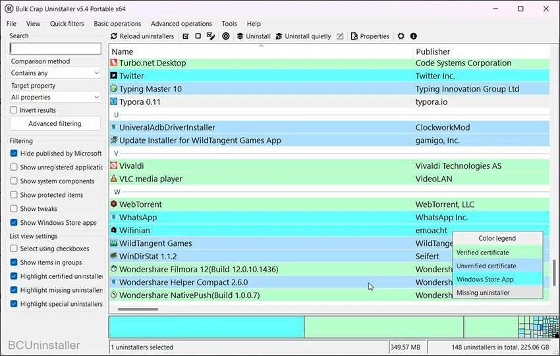Click the Missing uninstaller legend swatch
The height and width of the screenshot is (356, 560).
(497, 292)
